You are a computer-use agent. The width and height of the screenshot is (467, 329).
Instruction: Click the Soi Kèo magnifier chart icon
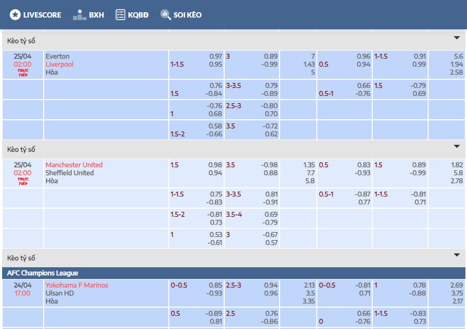(166, 15)
